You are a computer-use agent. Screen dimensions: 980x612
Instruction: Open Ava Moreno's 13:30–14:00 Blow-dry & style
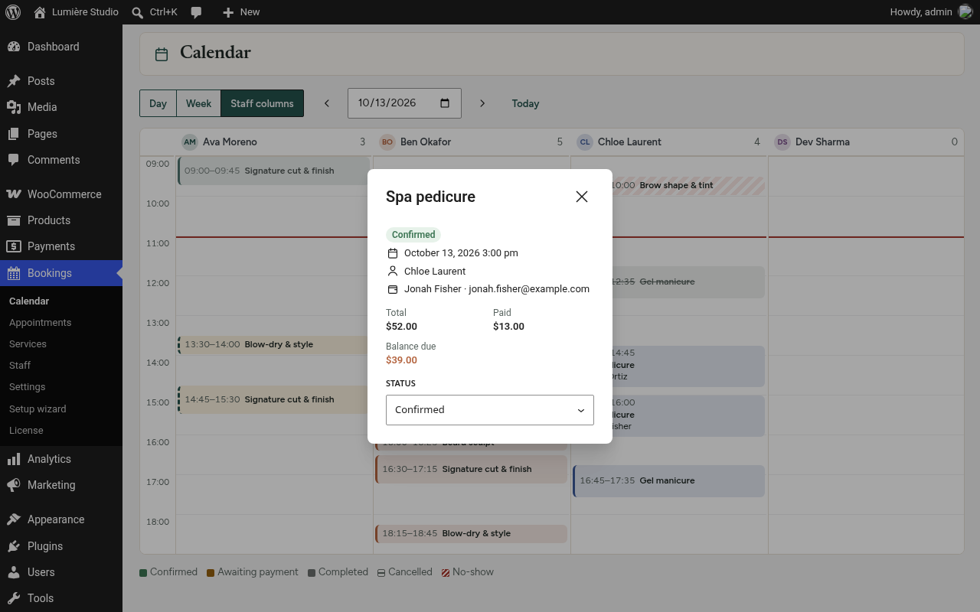coord(273,345)
